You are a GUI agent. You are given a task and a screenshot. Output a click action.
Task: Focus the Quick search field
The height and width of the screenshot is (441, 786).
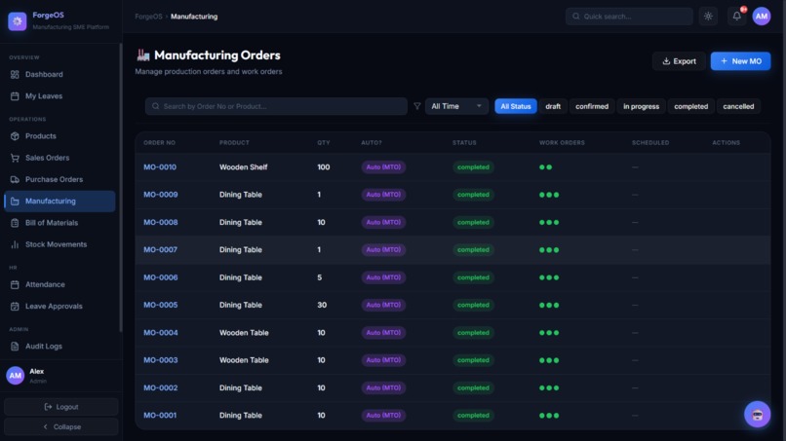pyautogui.click(x=629, y=16)
